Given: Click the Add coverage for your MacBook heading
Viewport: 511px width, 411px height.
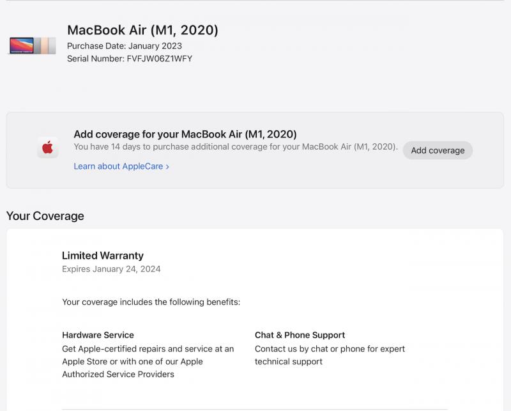Looking at the screenshot, I should coord(185,134).
